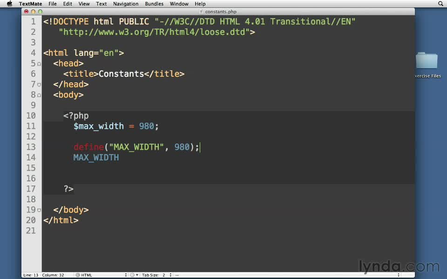Open the Window menu
The image size is (447, 279).
[x=179, y=4]
